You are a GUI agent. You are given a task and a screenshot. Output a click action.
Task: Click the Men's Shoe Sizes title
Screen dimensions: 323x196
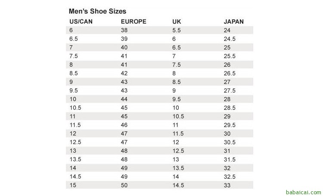97,12
